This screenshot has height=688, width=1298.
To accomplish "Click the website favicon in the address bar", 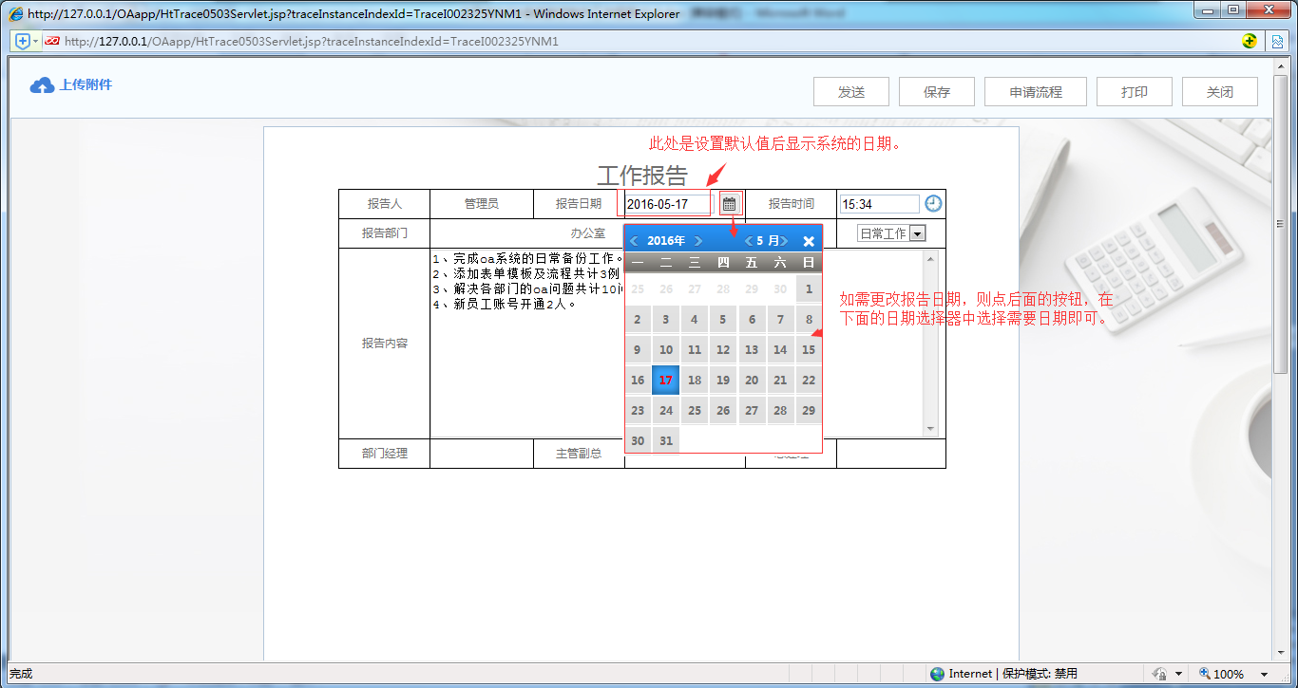I will 52,41.
